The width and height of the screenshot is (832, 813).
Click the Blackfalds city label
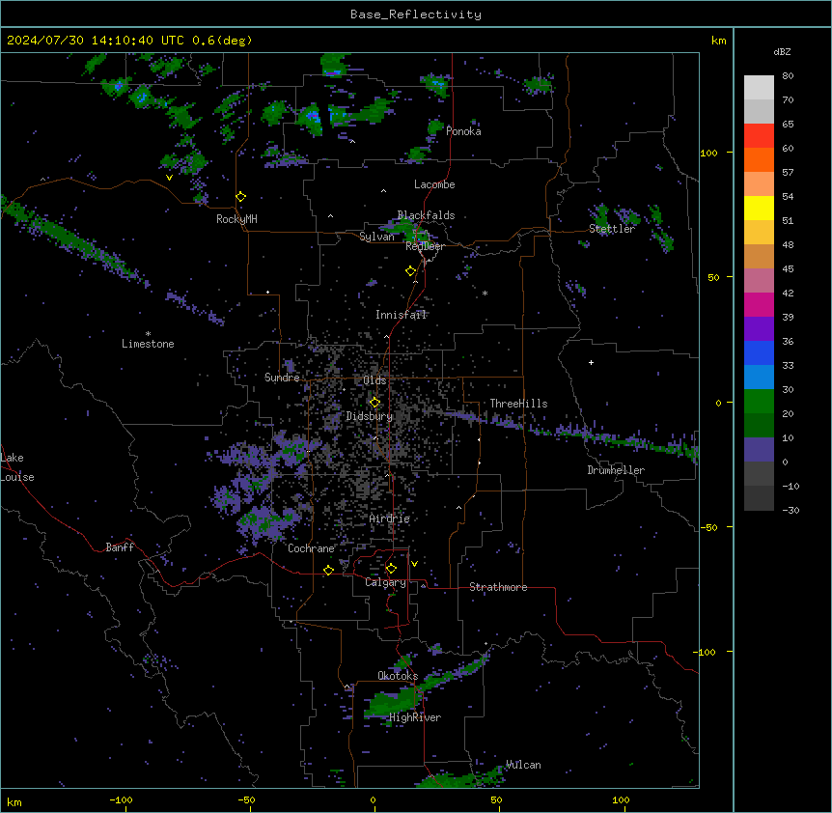[x=426, y=215]
